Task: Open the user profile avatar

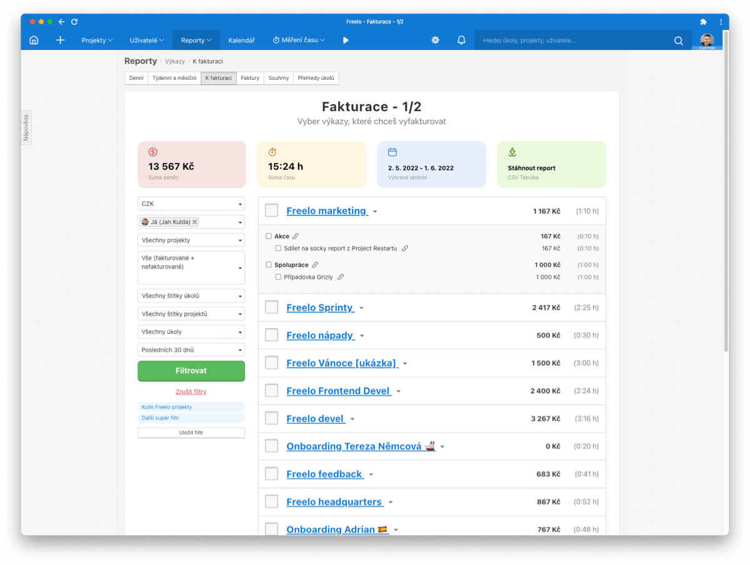Action: tap(707, 41)
